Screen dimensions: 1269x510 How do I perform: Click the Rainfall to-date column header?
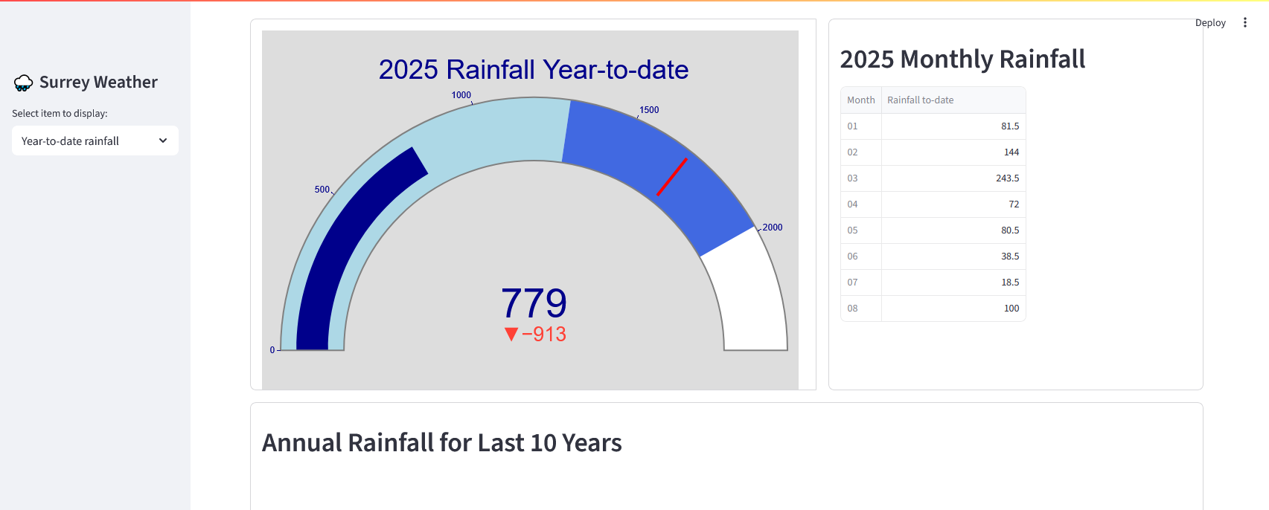pos(921,100)
